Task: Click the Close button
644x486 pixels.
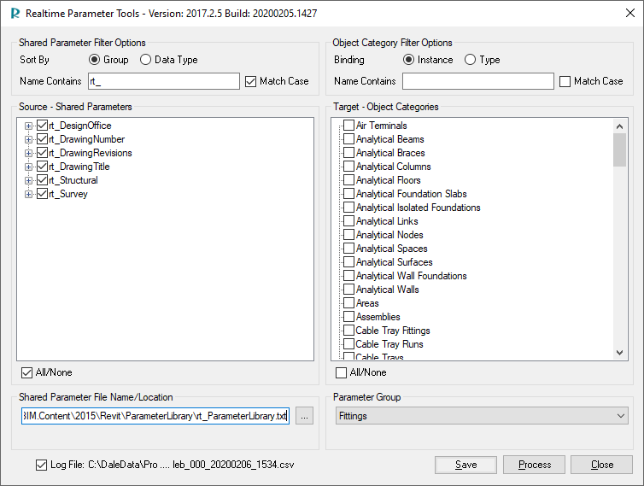Action: pyautogui.click(x=601, y=465)
